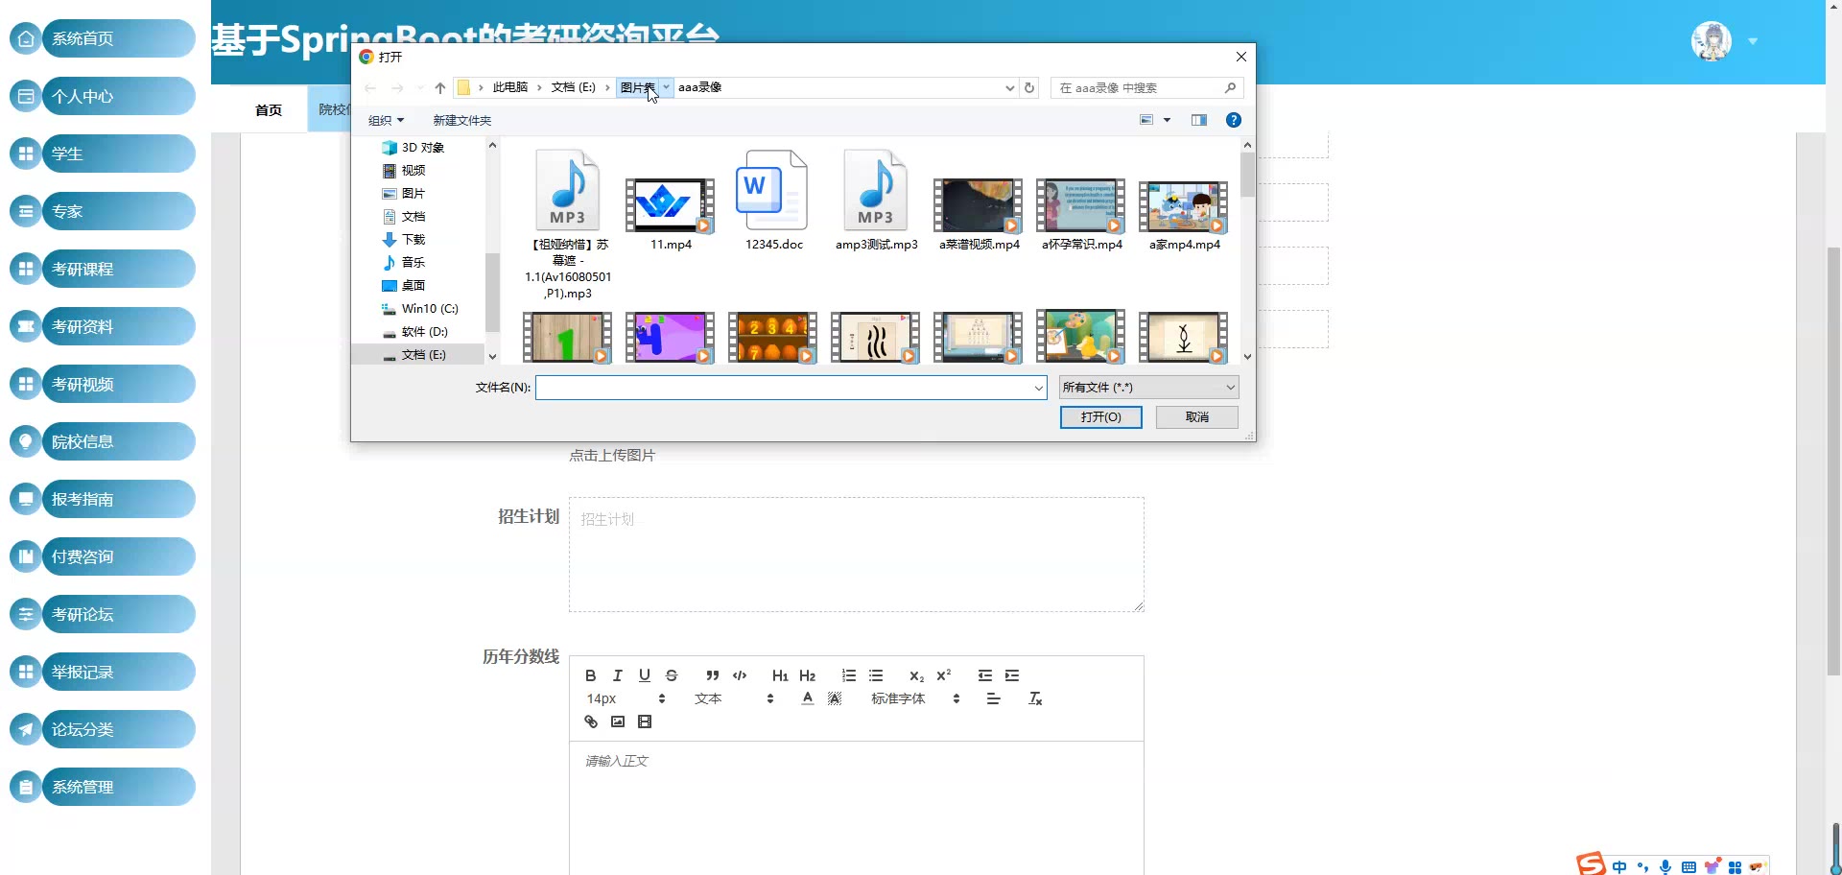Go up one folder level
The image size is (1842, 875).
[440, 87]
